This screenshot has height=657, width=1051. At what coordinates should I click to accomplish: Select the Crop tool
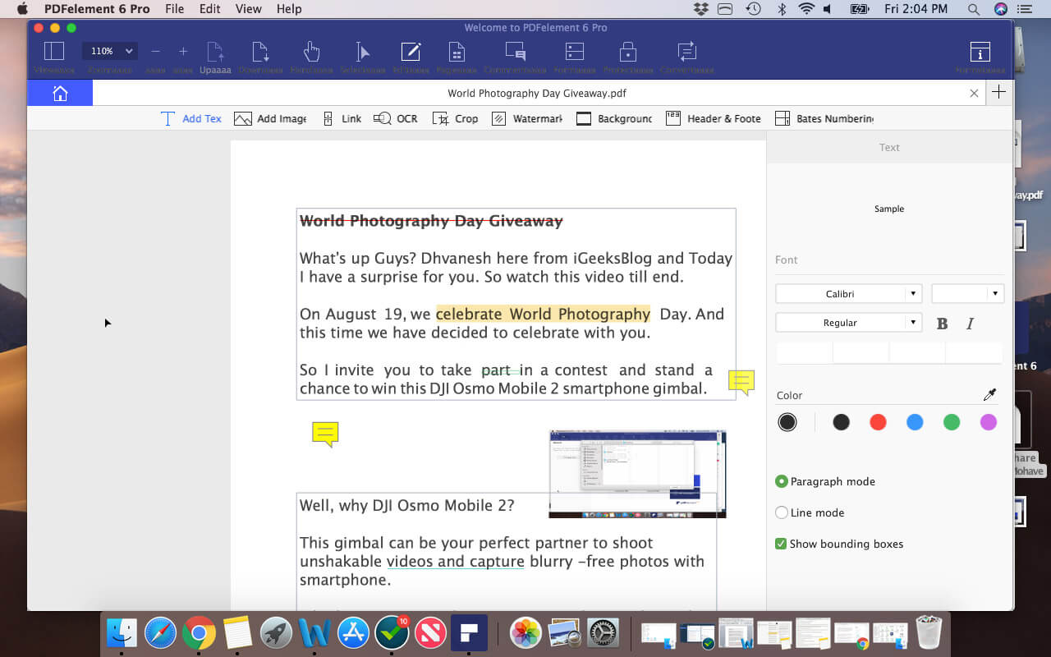pos(456,118)
